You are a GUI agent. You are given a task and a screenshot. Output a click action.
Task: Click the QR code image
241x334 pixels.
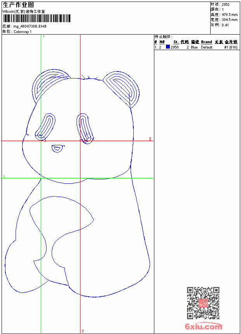coord(203,303)
